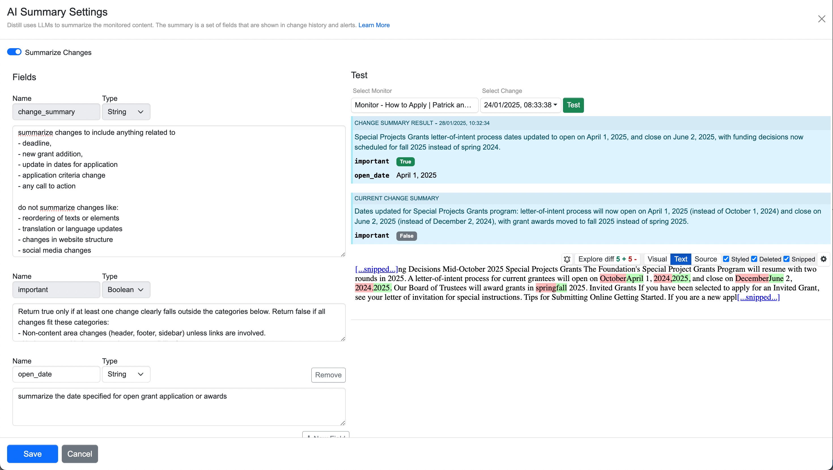Click the Test button to run summary
The height and width of the screenshot is (470, 833).
[x=573, y=105]
